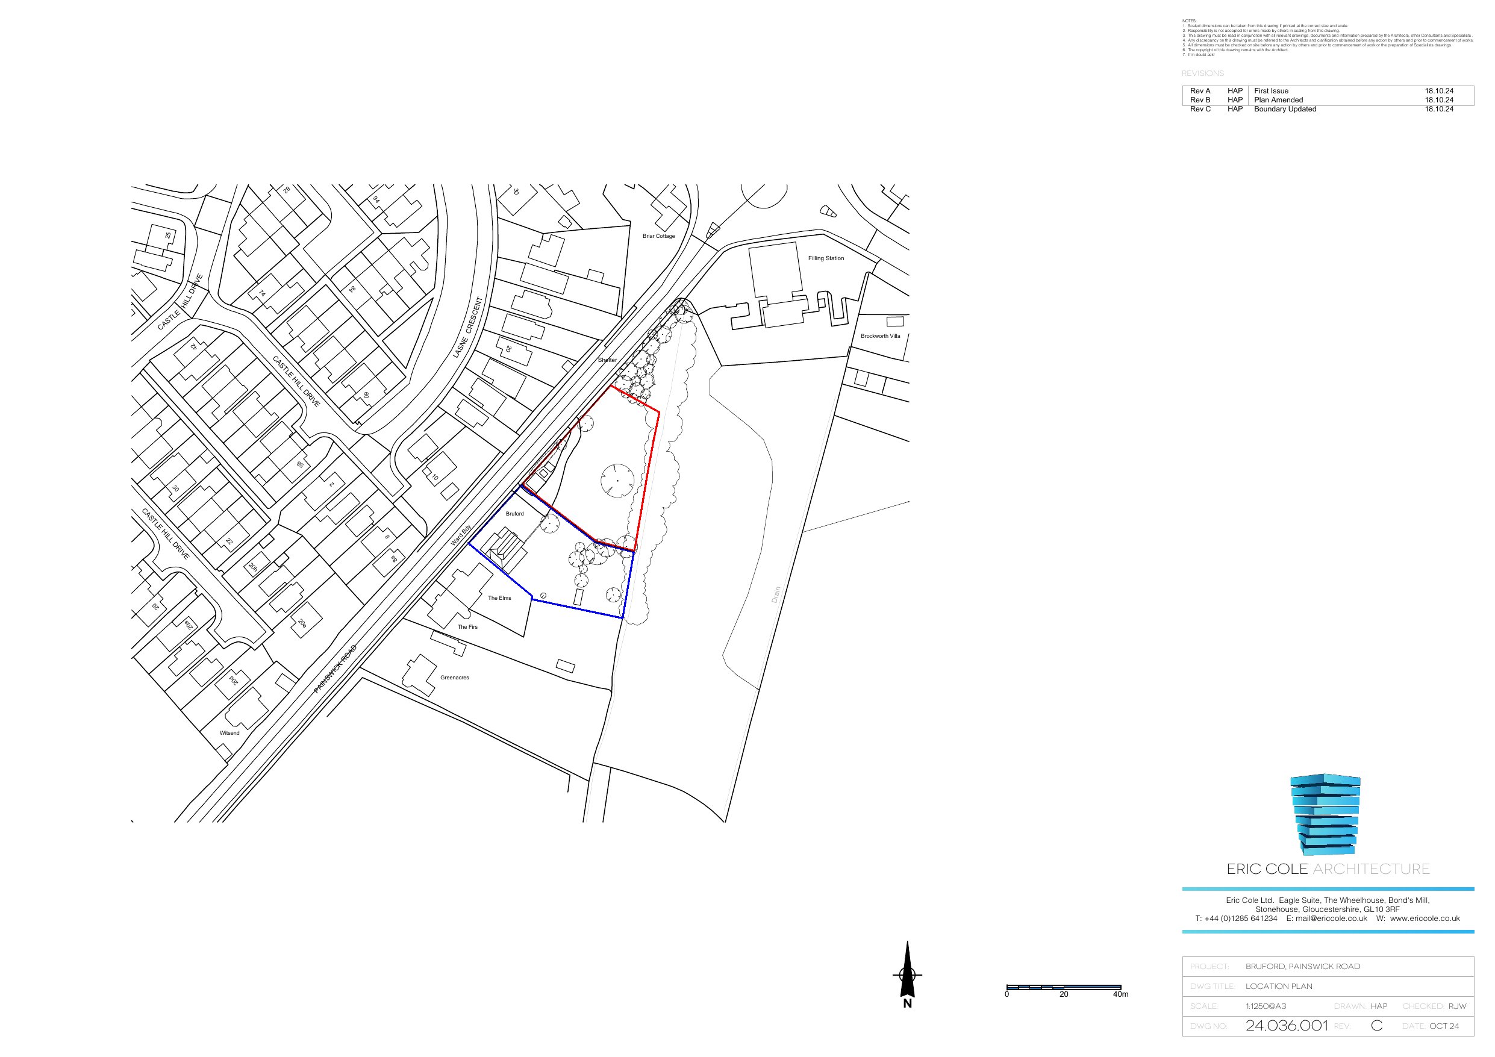1495x1057 pixels.
Task: Click the 1:1250@A3 scale value
Action: pos(1266,1006)
